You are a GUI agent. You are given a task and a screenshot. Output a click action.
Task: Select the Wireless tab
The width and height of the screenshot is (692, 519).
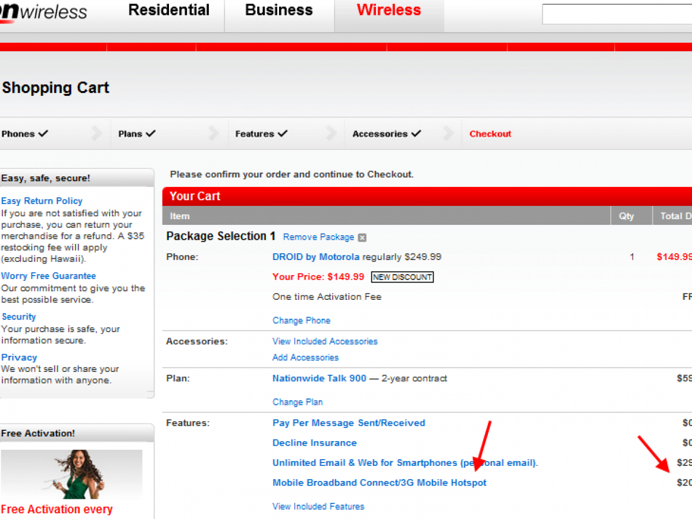(389, 10)
